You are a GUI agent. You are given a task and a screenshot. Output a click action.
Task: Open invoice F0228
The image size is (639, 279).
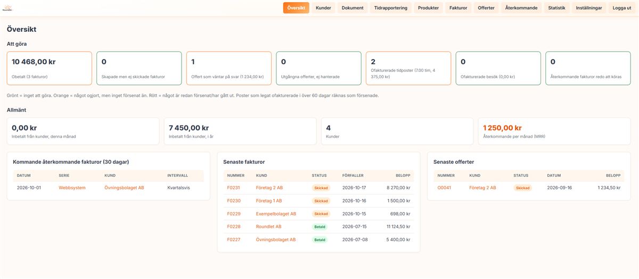[x=234, y=226]
